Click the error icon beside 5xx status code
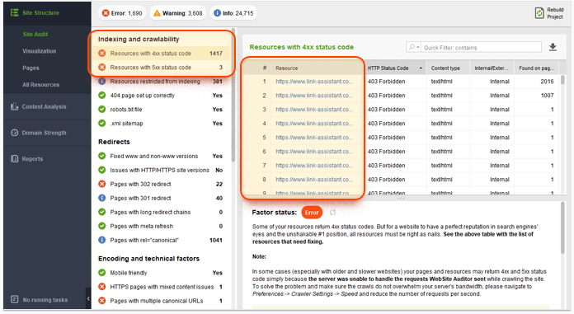The height and width of the screenshot is (314, 574). click(102, 68)
